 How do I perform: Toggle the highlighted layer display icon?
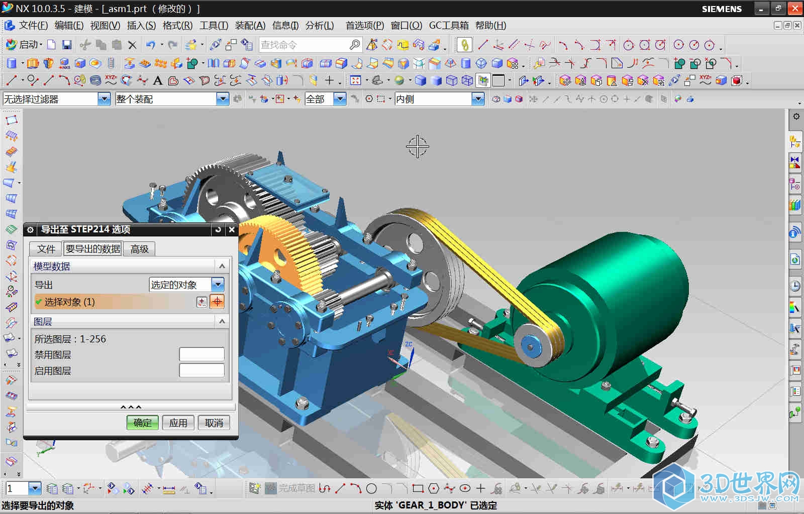pyautogui.click(x=483, y=80)
